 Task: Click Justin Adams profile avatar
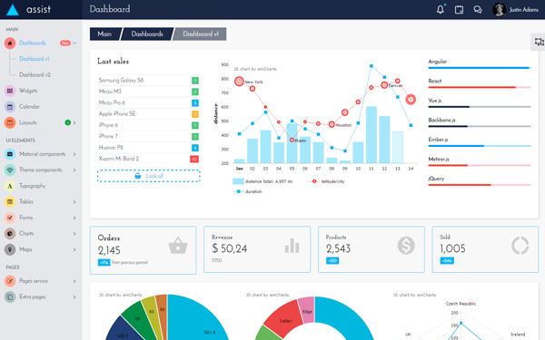click(499, 9)
